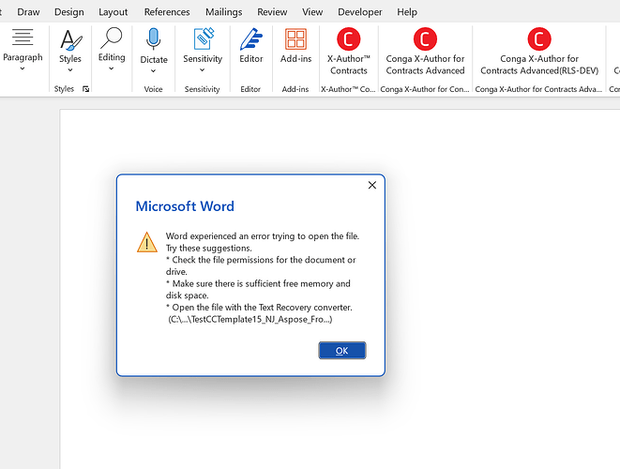Click the Add-ins grid icon
The image size is (620, 469).
click(x=295, y=39)
